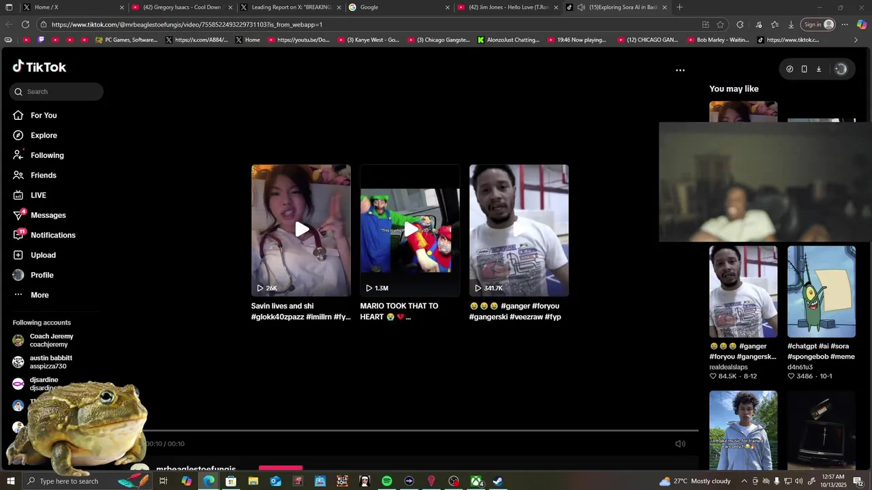Open Edge Settings and more menu
872x490 pixels.
[845, 24]
